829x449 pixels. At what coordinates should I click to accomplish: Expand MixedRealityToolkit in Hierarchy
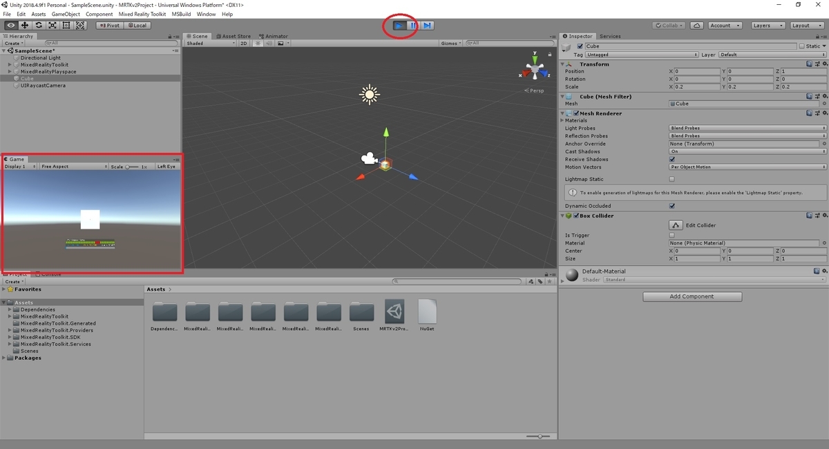[10, 65]
